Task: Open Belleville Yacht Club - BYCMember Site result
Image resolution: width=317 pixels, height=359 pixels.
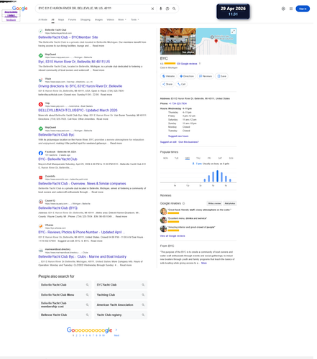Action: click(68, 37)
